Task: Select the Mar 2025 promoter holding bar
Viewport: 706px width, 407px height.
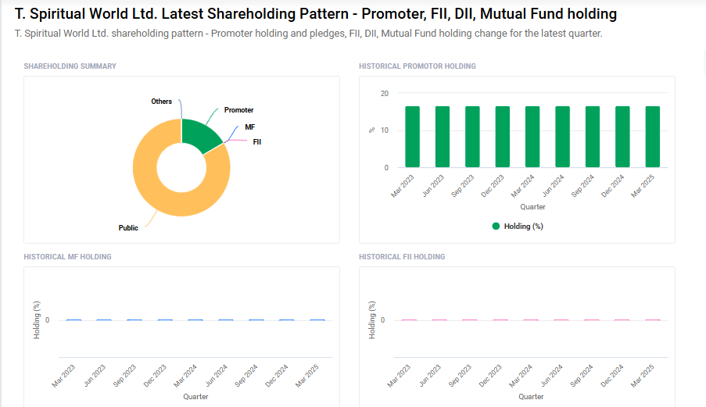Action: tap(653, 137)
